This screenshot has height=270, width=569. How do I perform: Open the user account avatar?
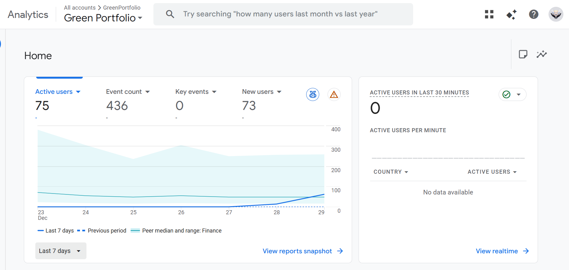pos(556,14)
